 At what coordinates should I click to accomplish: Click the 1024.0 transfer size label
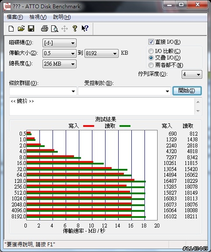click(x=19, y=199)
